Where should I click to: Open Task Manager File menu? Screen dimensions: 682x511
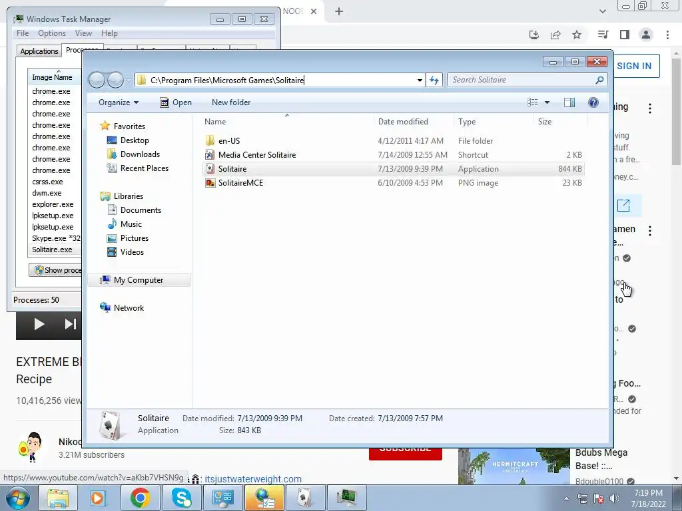[23, 33]
